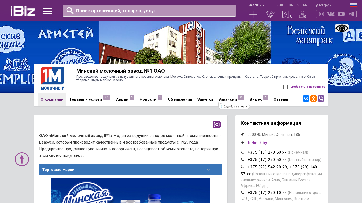Screen dimensions: 362x203
Task: Click the добавить в избранное link text
Action: (308, 87)
